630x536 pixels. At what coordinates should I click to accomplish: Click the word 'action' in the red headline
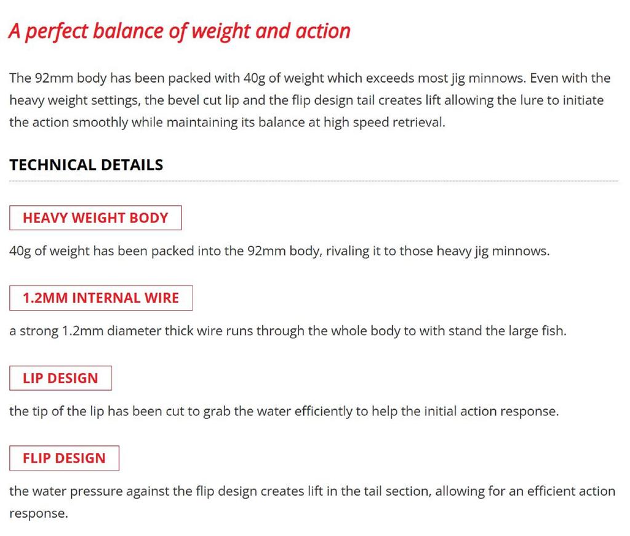[x=323, y=31]
